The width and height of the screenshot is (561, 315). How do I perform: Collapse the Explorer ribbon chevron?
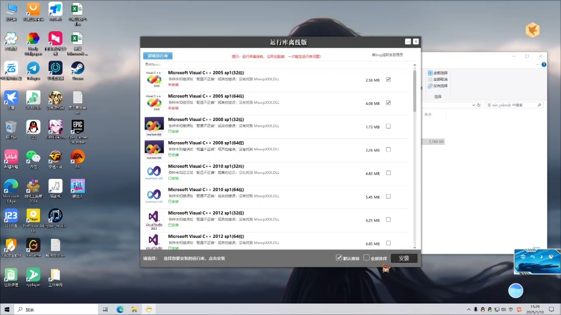point(537,65)
